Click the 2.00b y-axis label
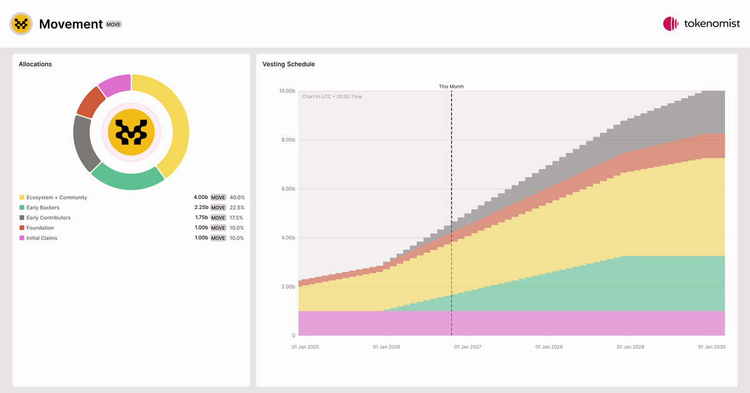 tap(288, 287)
